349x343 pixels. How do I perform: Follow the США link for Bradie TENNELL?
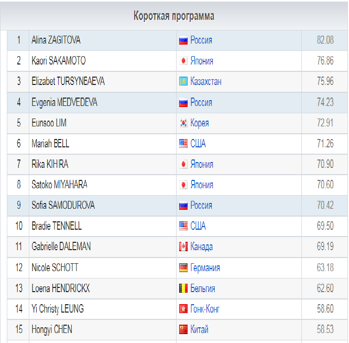point(198,226)
